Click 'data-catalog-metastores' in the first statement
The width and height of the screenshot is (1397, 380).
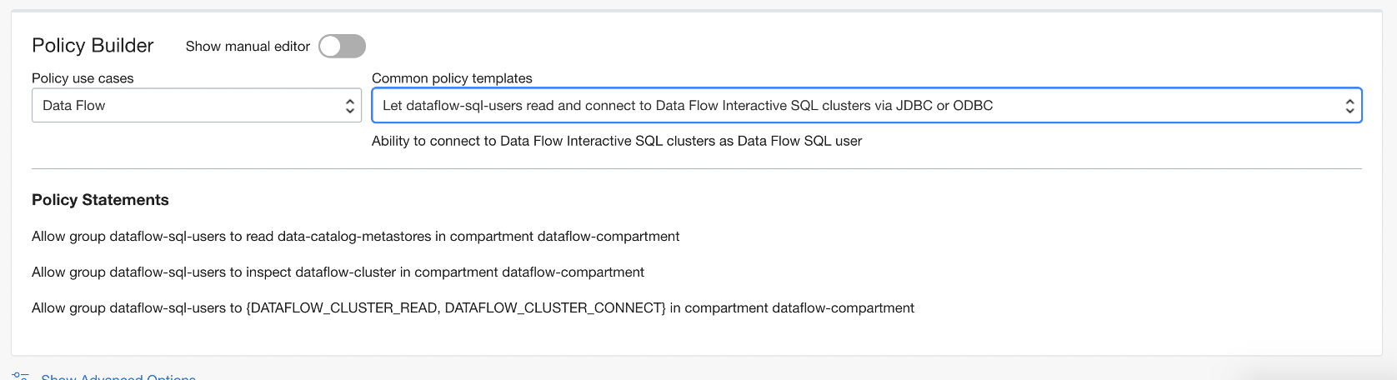(354, 237)
